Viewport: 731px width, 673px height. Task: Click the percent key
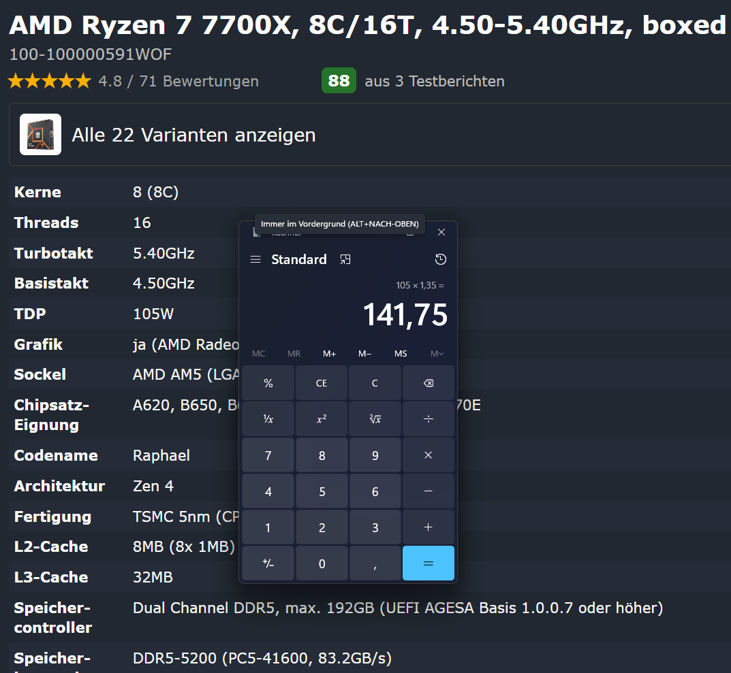click(x=268, y=383)
